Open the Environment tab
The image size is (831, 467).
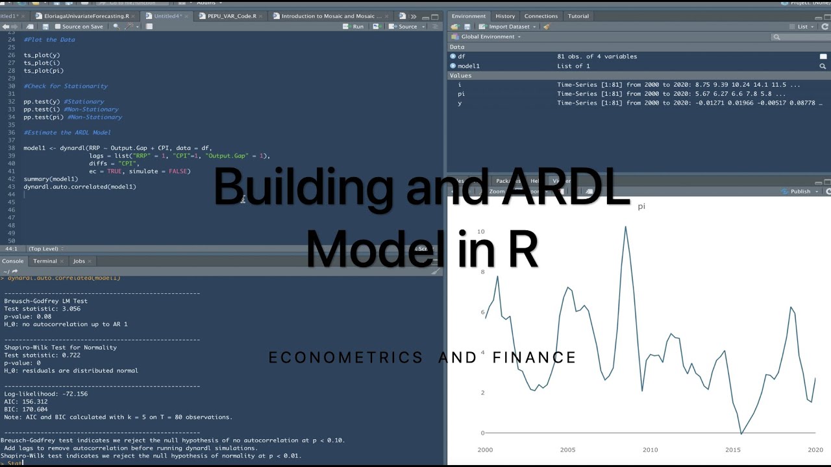[x=468, y=16]
